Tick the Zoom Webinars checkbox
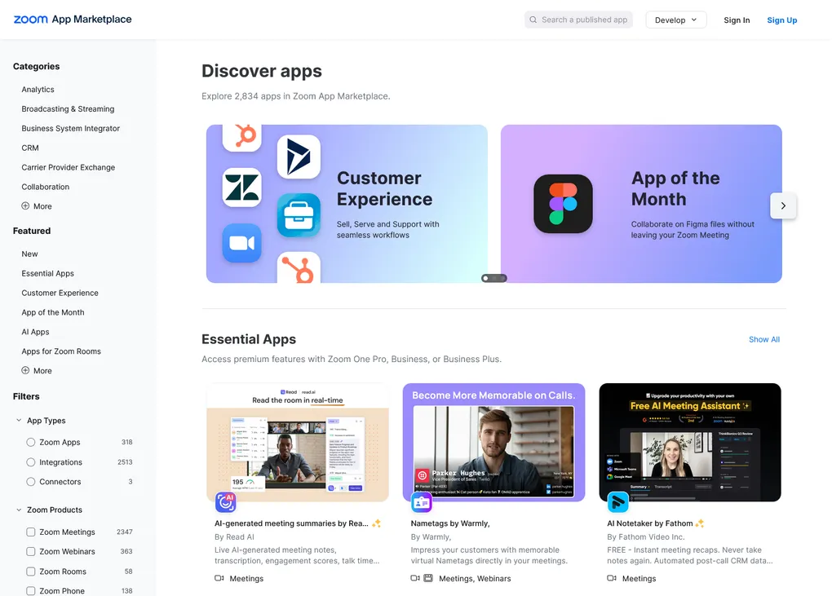 31,552
